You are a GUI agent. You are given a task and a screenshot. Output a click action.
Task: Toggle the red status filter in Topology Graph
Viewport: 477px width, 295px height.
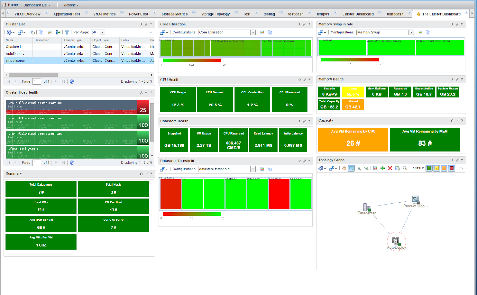[452, 168]
